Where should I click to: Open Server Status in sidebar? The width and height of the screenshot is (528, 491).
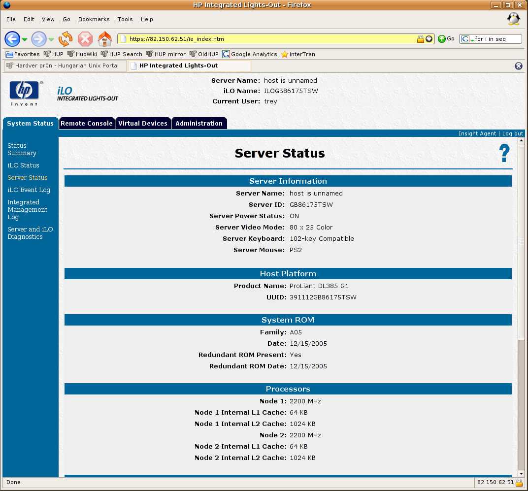click(x=27, y=177)
